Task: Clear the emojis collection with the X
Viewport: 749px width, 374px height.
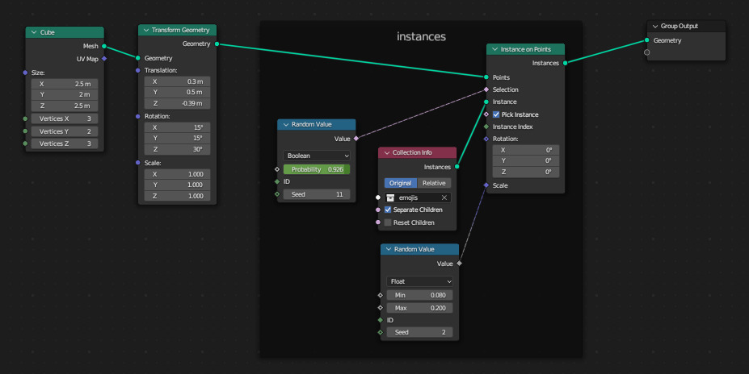Action: pyautogui.click(x=444, y=197)
